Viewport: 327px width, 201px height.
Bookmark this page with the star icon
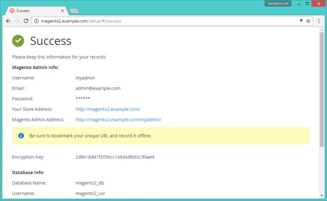tap(308, 21)
